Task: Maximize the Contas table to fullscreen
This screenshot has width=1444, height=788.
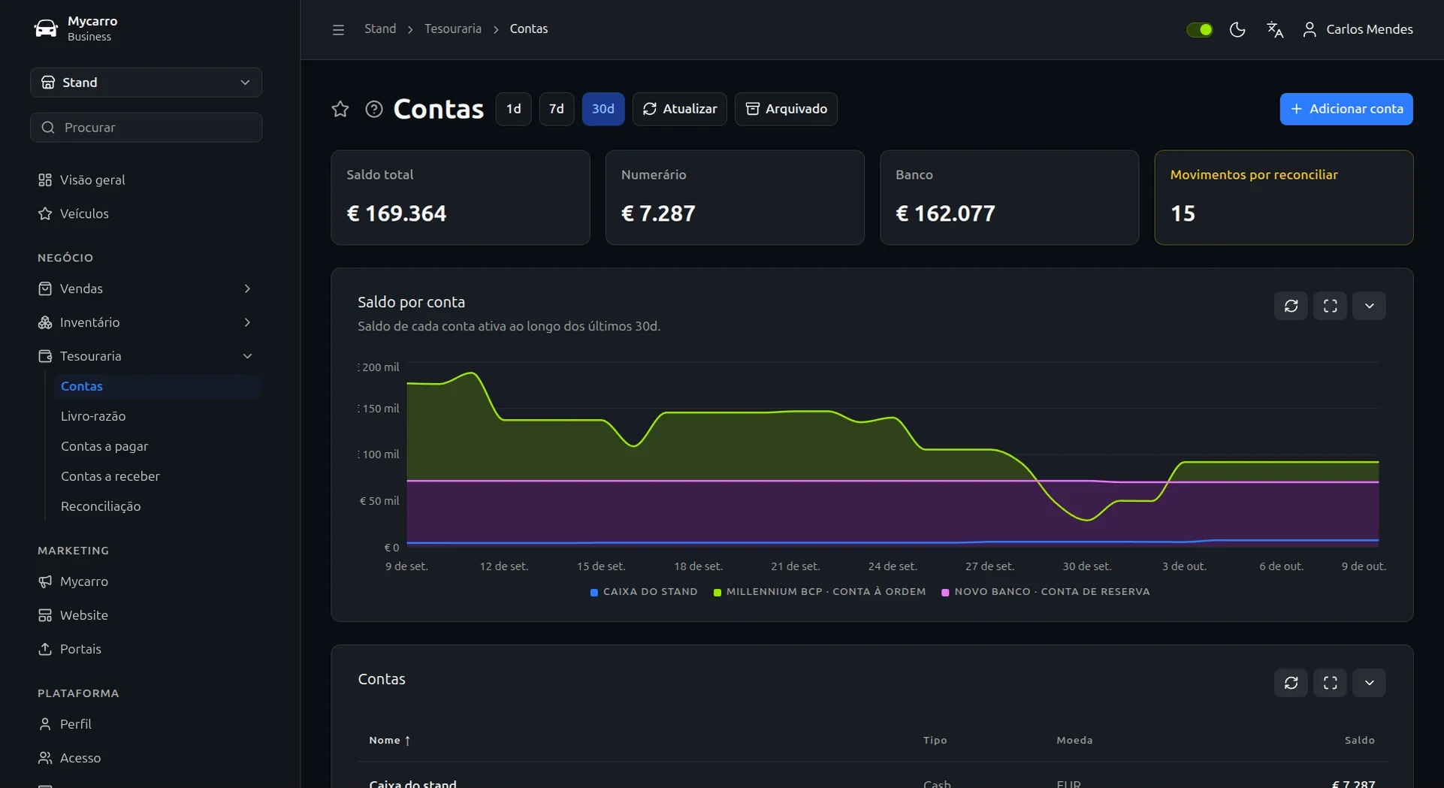Action: tap(1330, 683)
